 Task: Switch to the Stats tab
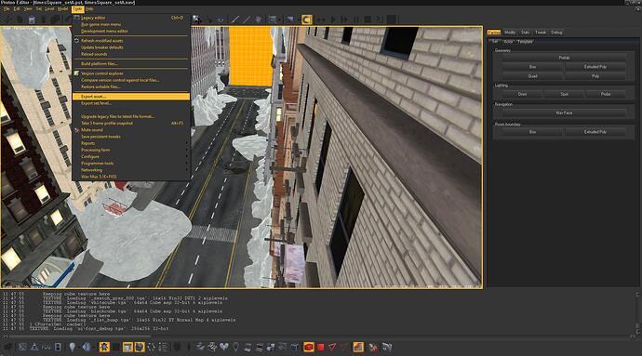coord(526,33)
